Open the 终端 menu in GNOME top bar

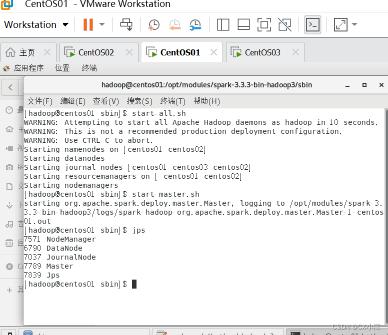pyautogui.click(x=89, y=68)
